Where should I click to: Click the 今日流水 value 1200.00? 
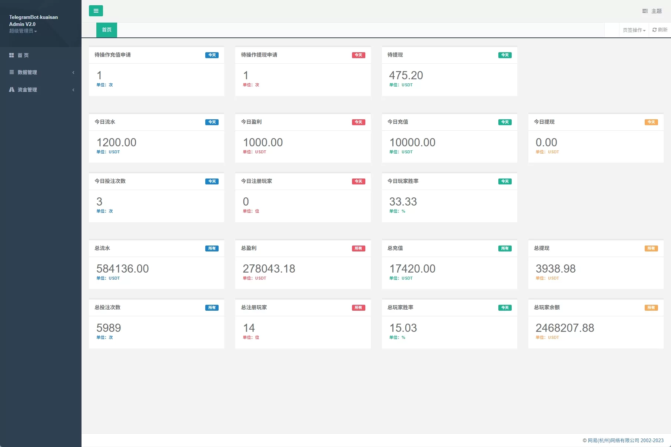tap(116, 143)
